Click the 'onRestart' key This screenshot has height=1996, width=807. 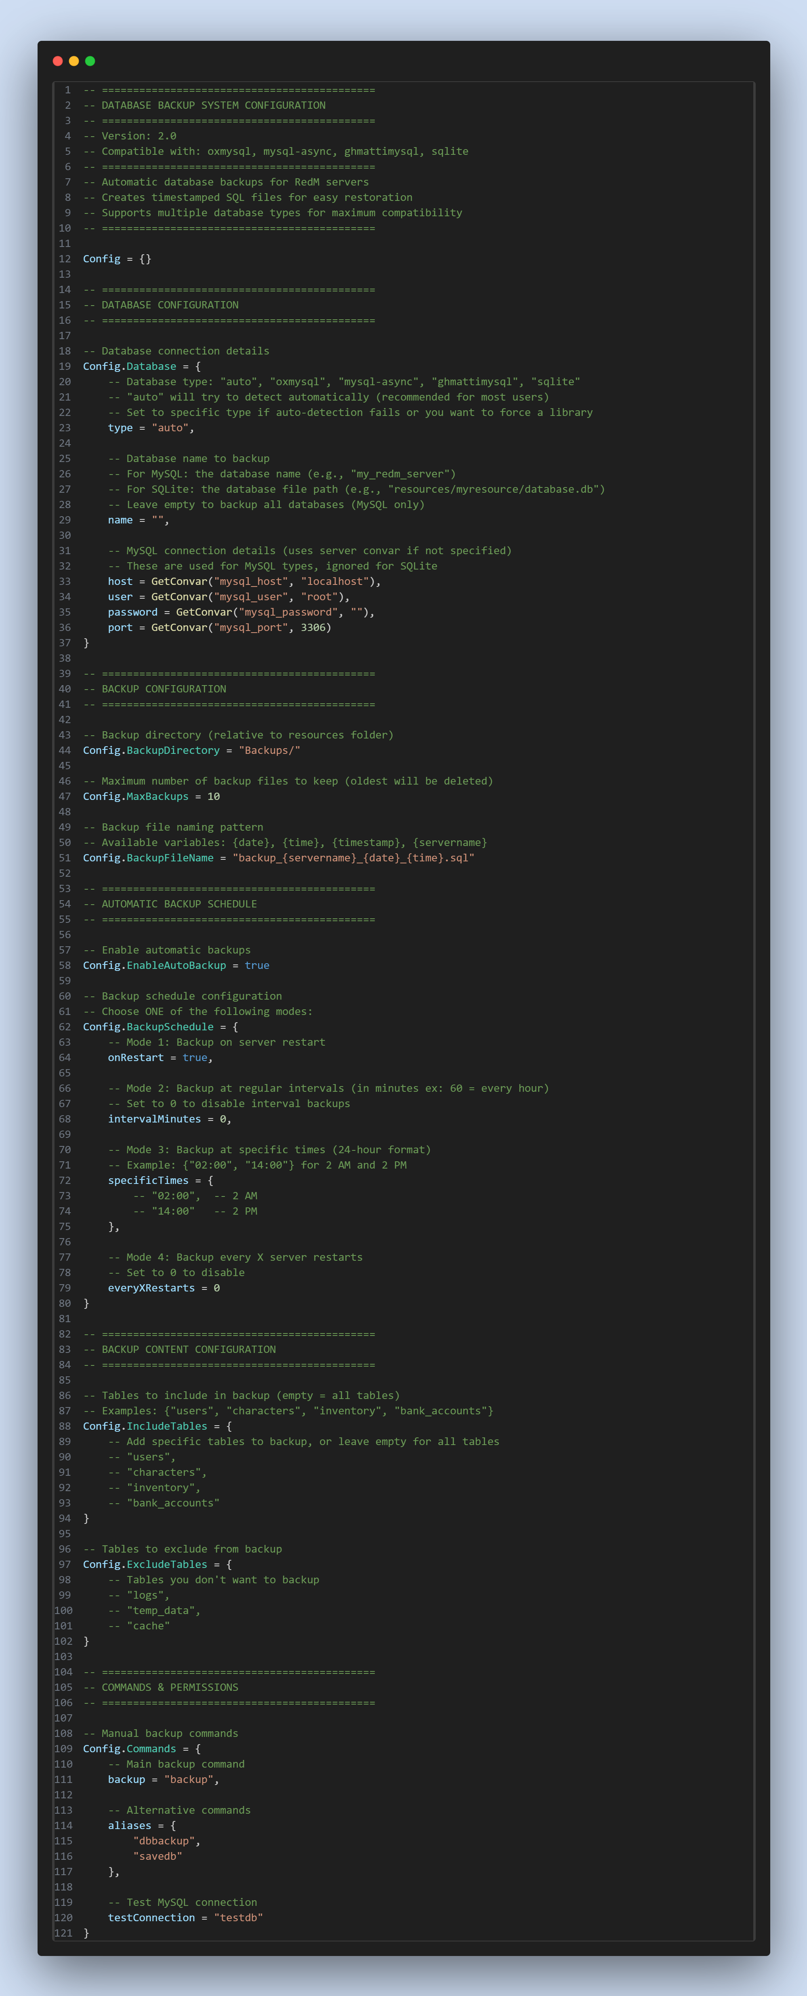coord(136,1058)
